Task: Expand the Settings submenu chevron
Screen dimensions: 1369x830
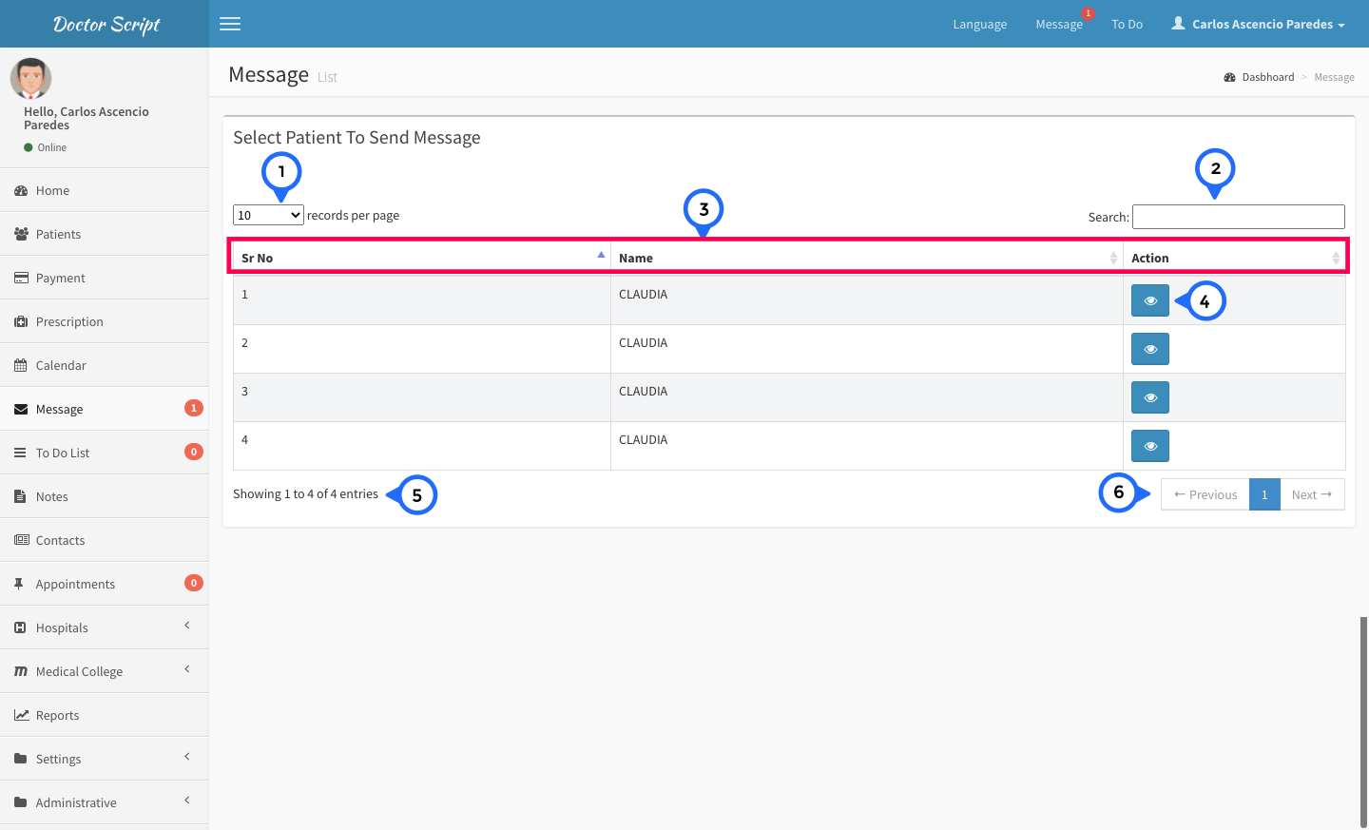Action: 187,757
